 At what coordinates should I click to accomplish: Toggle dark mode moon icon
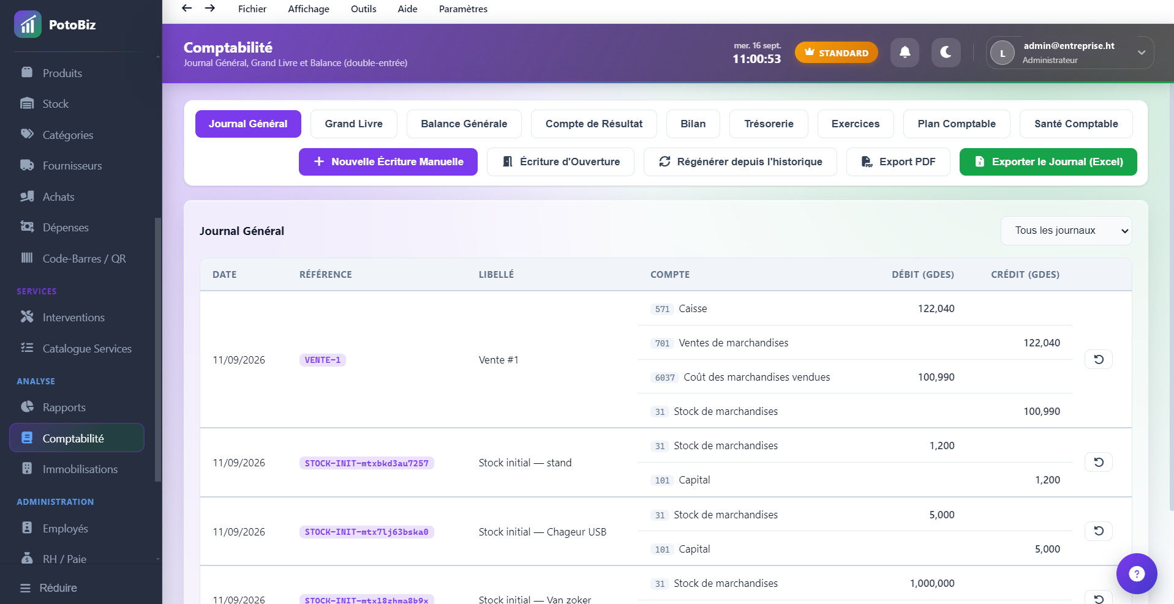946,53
